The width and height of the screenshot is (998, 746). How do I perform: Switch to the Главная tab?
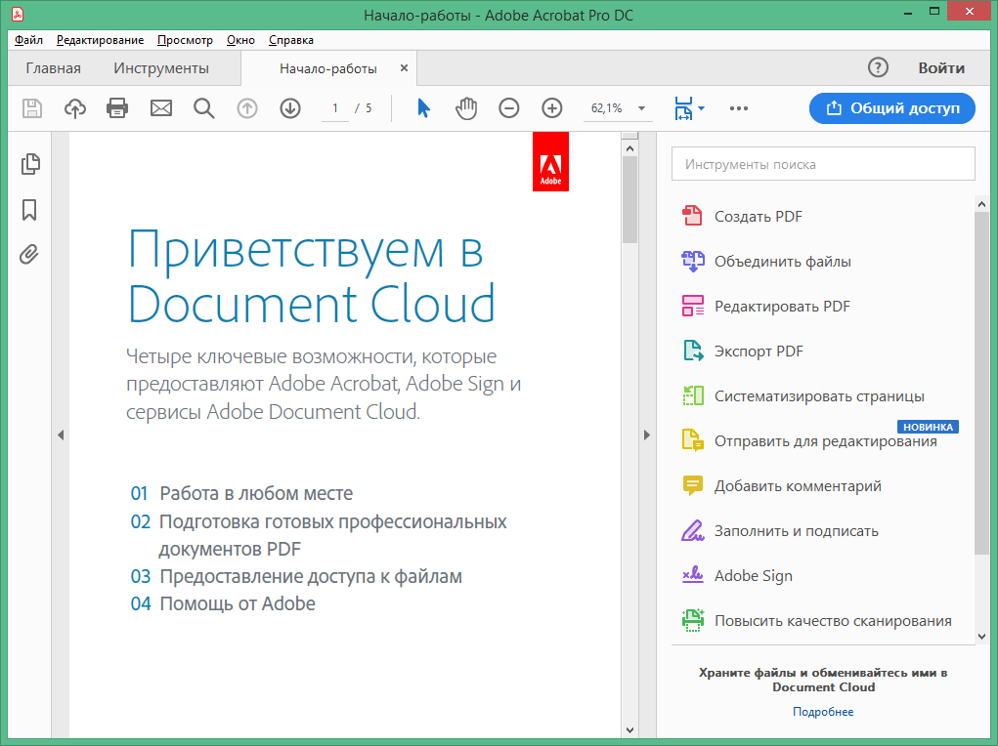coord(54,68)
